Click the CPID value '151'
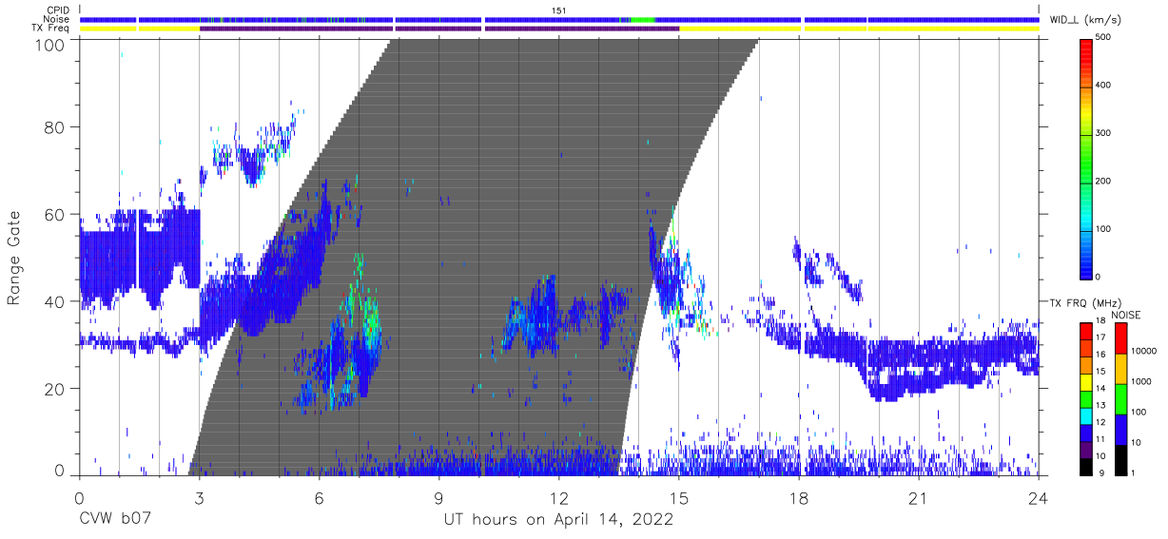The width and height of the screenshot is (1168, 539). click(x=559, y=10)
